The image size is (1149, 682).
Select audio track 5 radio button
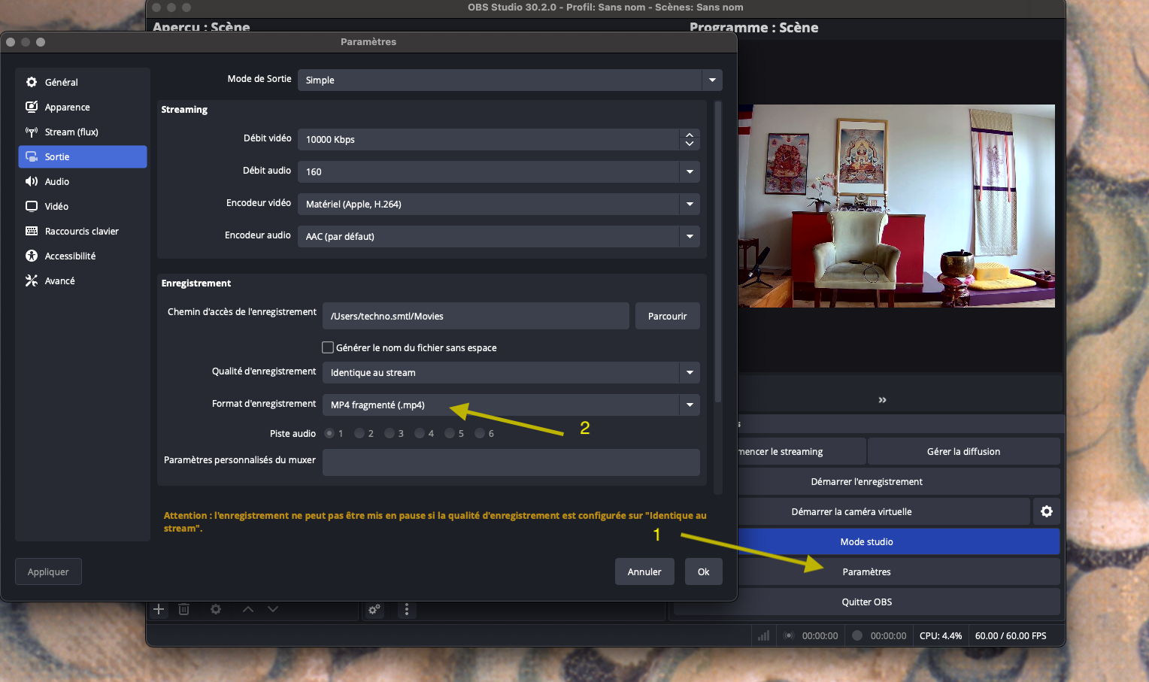click(450, 433)
